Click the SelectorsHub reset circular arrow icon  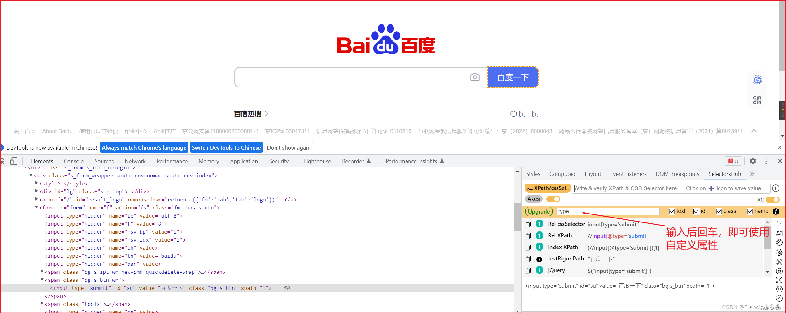click(x=779, y=298)
